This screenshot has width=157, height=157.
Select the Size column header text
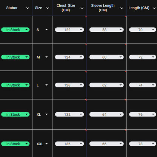38,8
